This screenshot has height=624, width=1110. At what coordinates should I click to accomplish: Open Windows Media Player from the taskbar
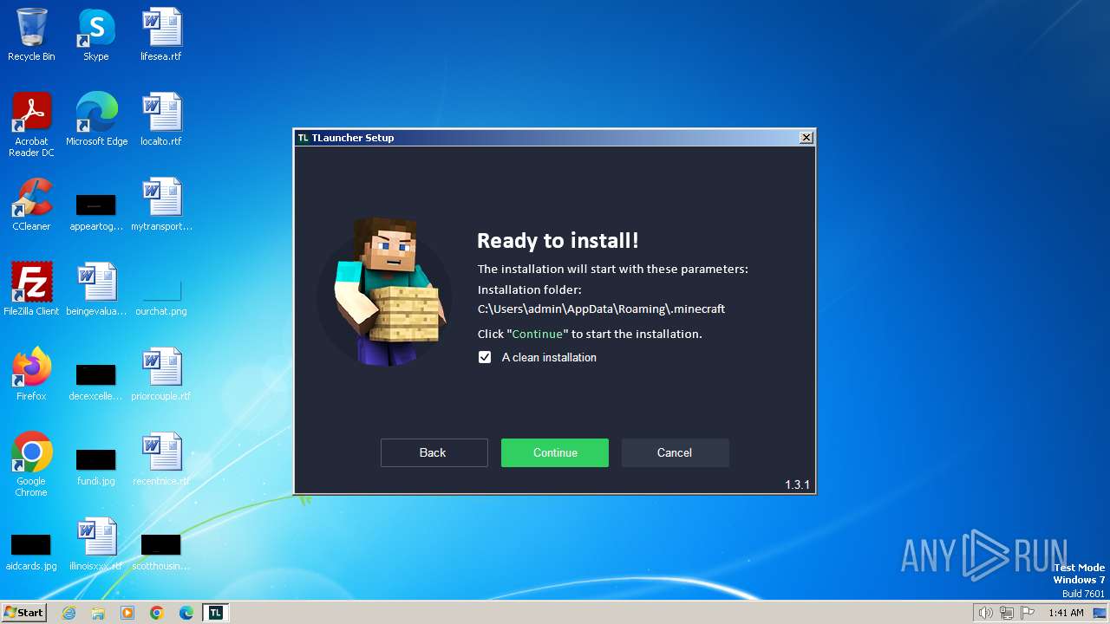point(127,613)
